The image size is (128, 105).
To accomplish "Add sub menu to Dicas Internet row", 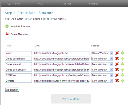I will tap(122, 64).
